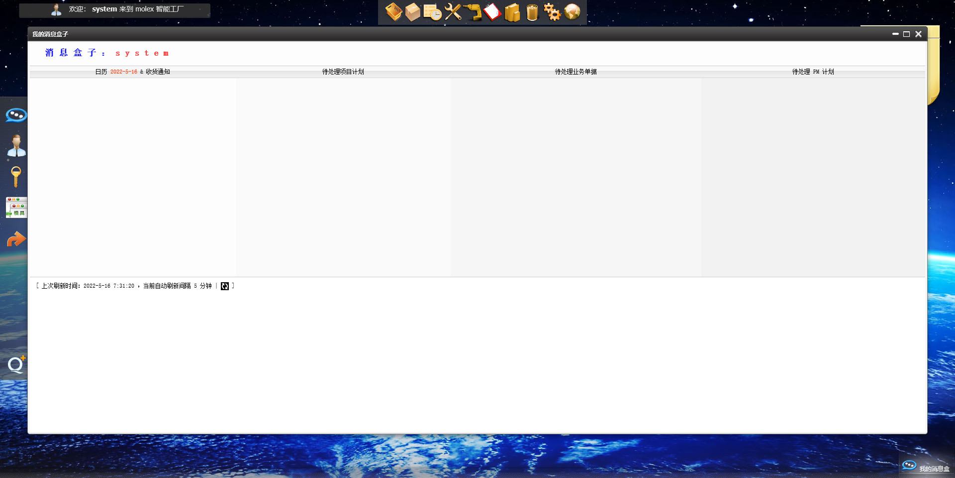Image resolution: width=955 pixels, height=478 pixels.
Task: Open the trash bin icon in dock
Action: pos(532,12)
